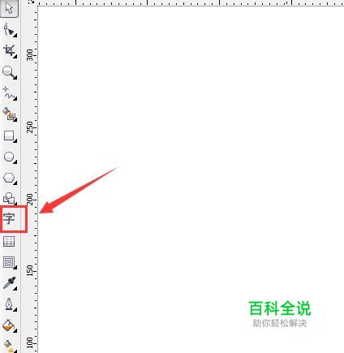Select the Table grid tool
This screenshot has height=353, width=344.
(x=9, y=241)
